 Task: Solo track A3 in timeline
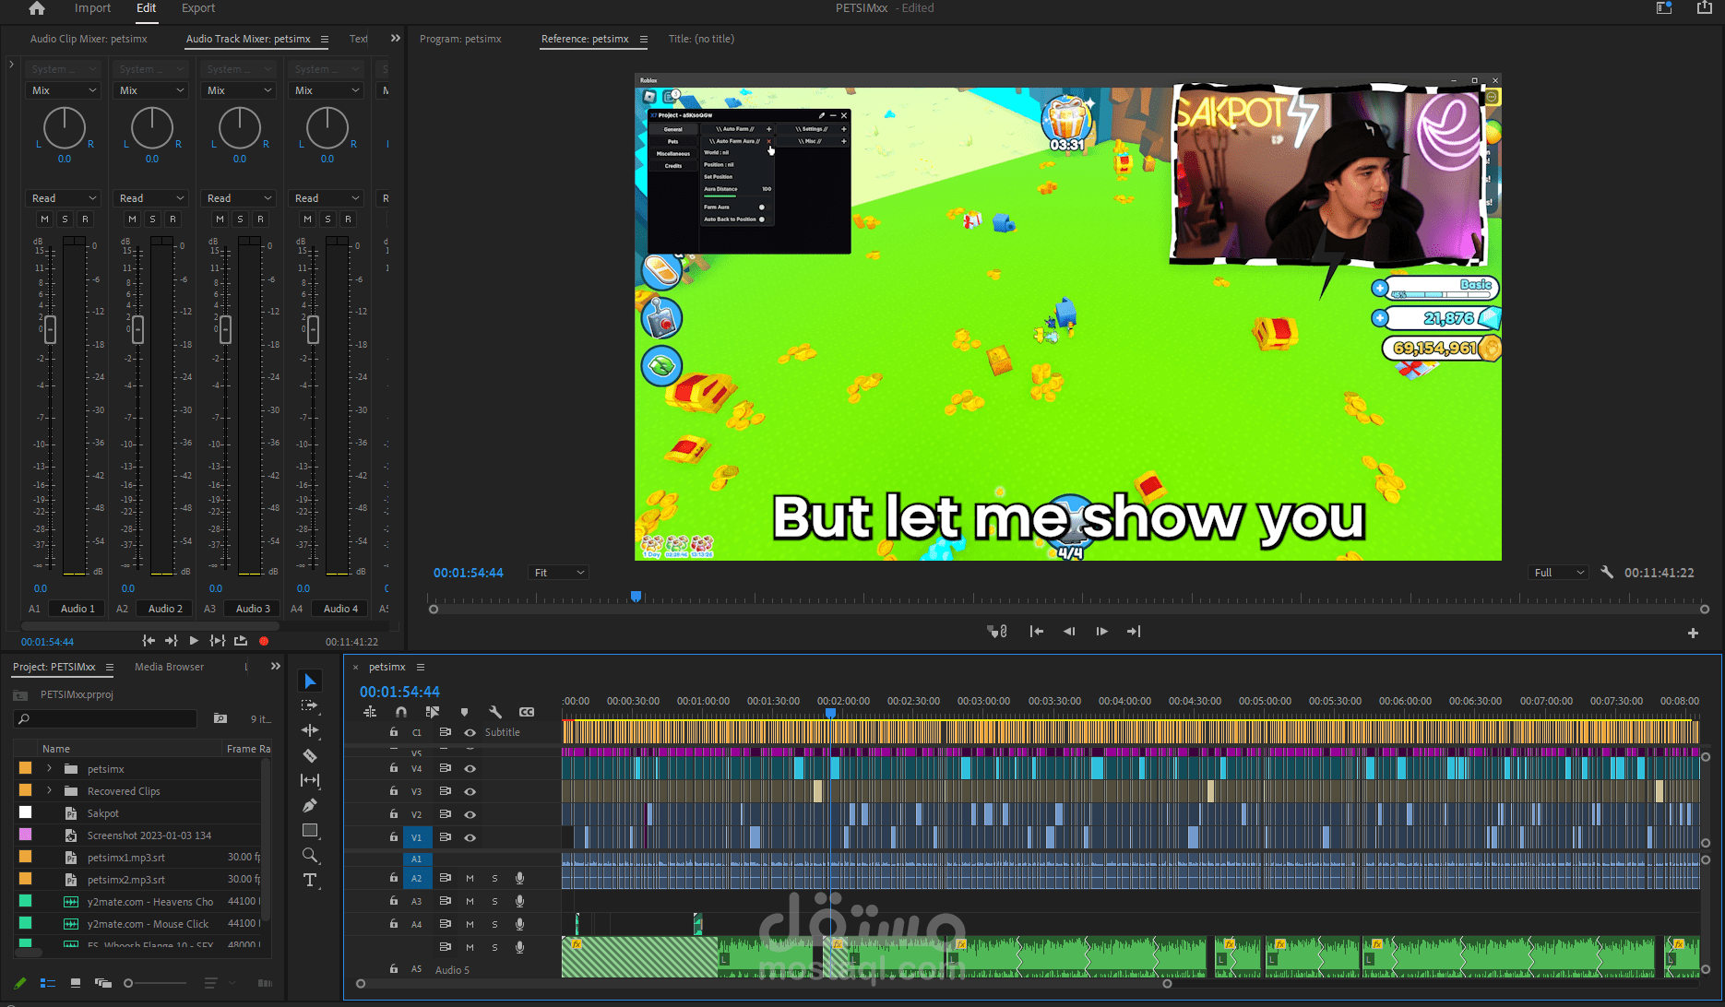[494, 901]
